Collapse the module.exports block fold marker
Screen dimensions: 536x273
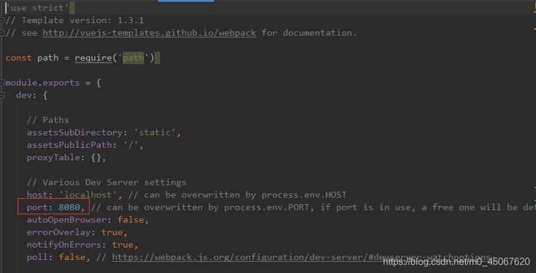pos(2,82)
